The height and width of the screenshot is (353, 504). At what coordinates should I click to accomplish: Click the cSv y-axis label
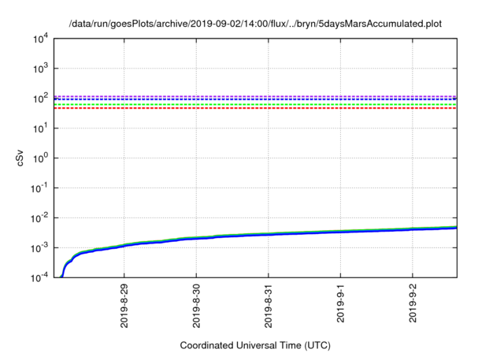pos(20,158)
